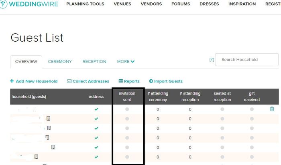Click the help [?] icon near search
281x165 pixels.
pos(212,60)
